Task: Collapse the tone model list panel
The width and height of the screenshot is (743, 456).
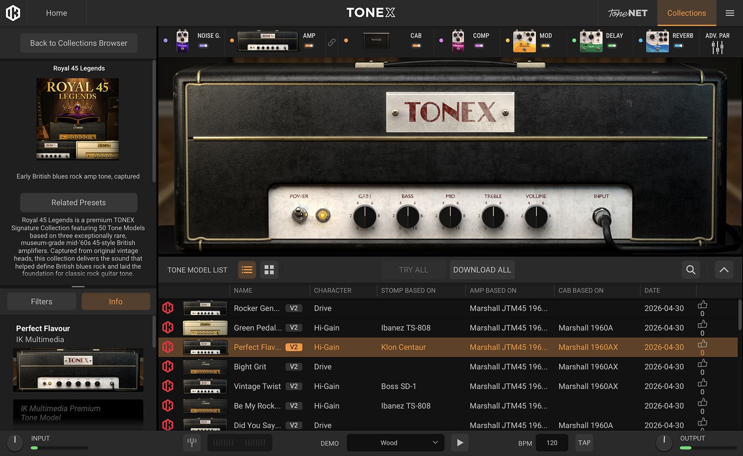Action: coord(724,270)
